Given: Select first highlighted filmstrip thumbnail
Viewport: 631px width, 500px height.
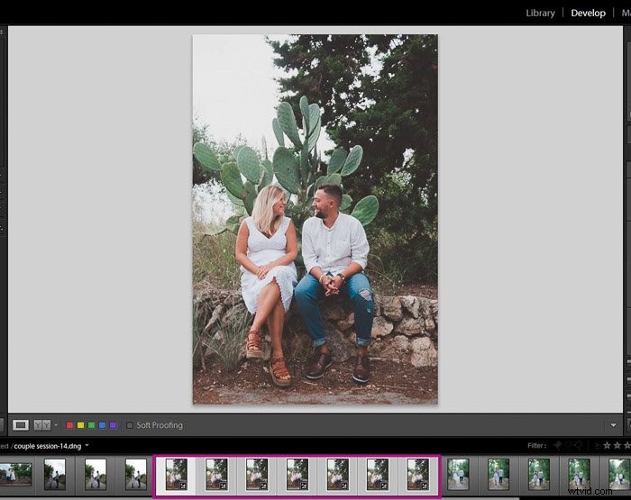Looking at the screenshot, I should coord(177,475).
